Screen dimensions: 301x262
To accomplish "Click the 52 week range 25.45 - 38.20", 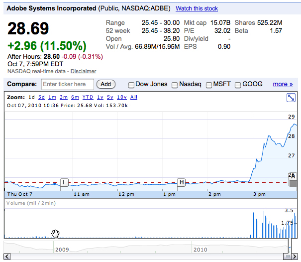I will tap(161, 31).
